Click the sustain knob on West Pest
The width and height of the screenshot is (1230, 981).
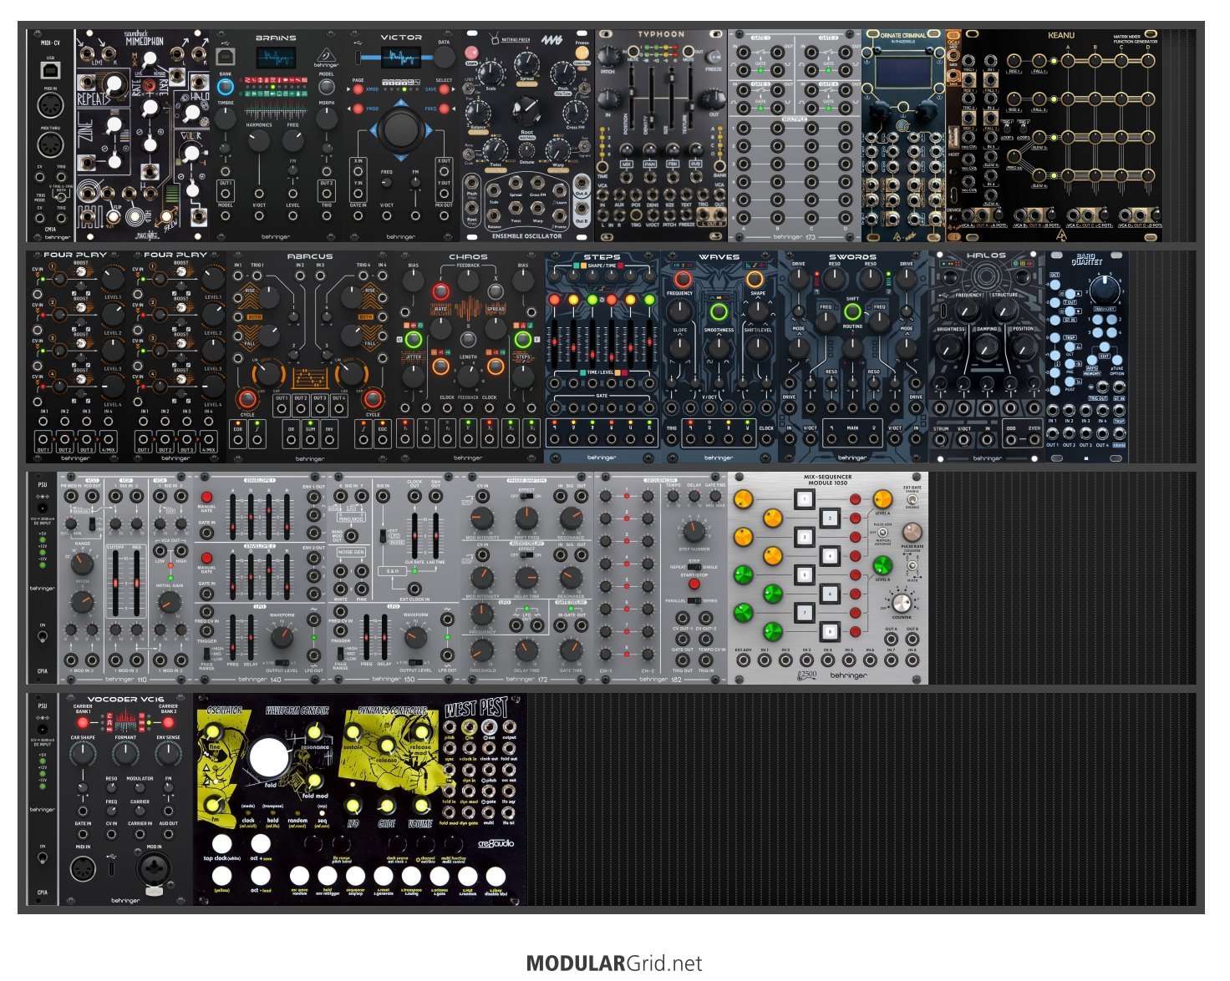(x=353, y=732)
